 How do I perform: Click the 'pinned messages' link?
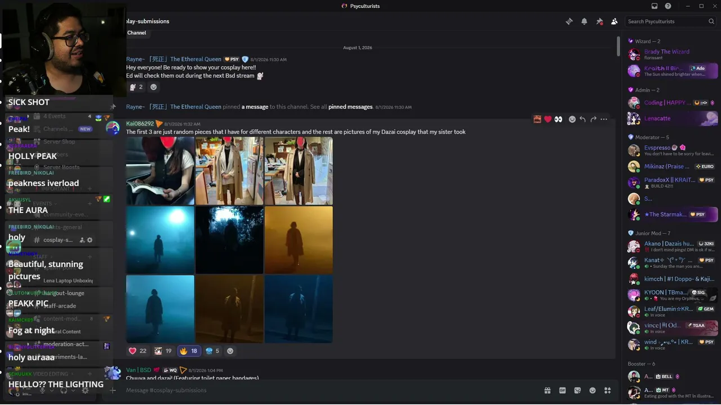(350, 107)
